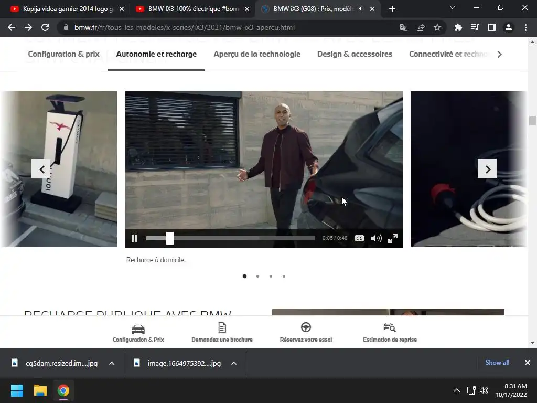Mute the BMW iX3 (G08) tab audio

pos(361,9)
